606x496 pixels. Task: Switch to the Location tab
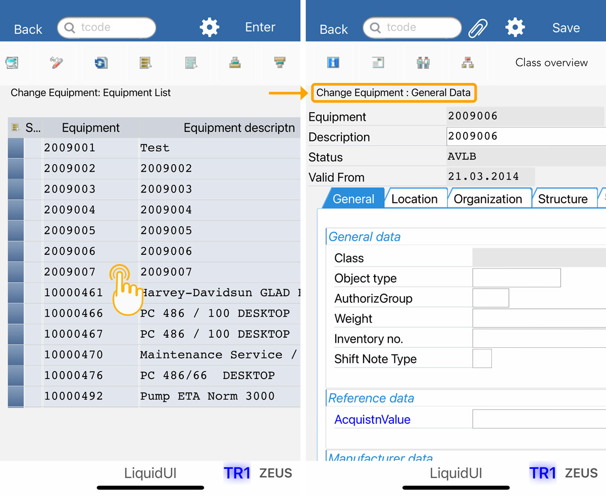(x=414, y=199)
